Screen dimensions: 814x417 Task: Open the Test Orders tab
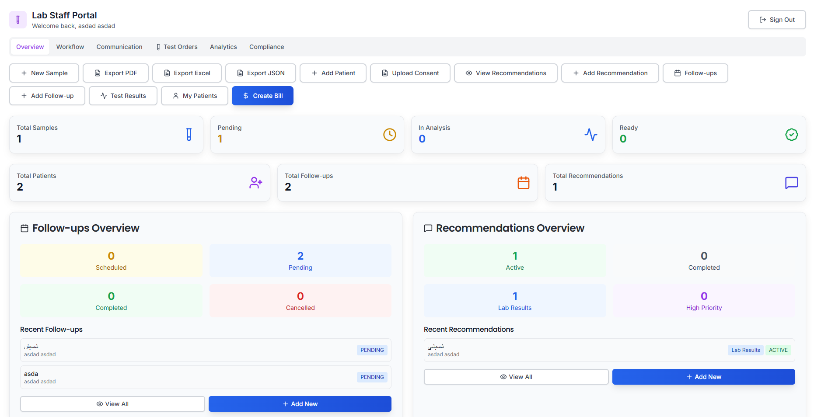pos(177,47)
